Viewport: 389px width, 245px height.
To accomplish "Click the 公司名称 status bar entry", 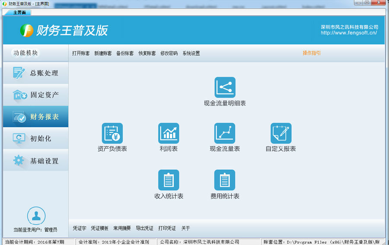I will coord(199,242).
